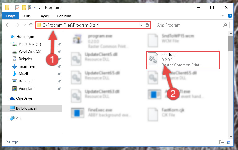Open the Görünüm ribbon tab

click(x=64, y=16)
